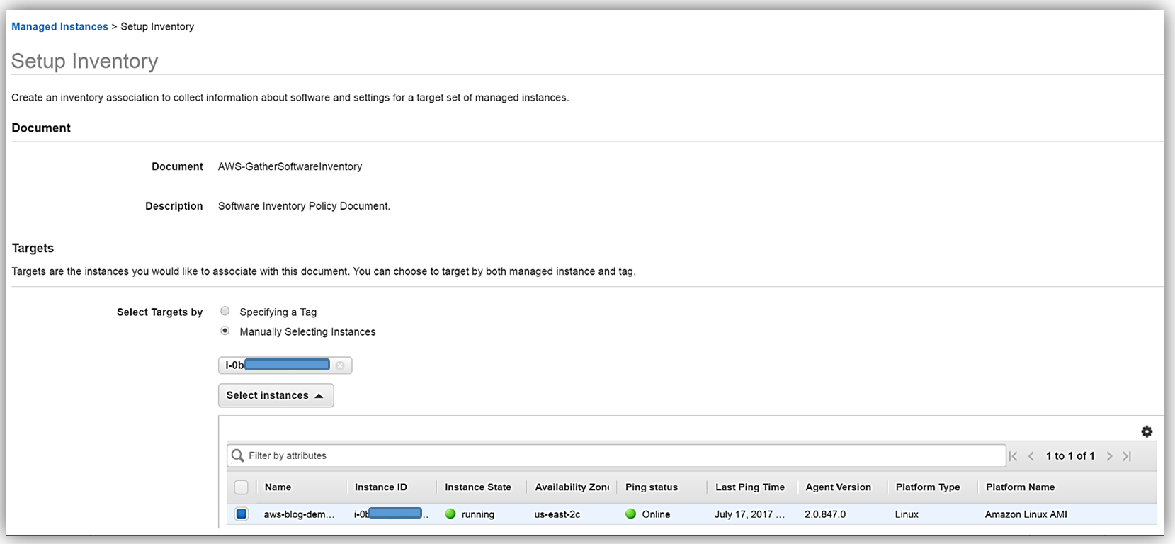Remove the selected instance tag chip
Viewport: 1175px width, 544px height.
340,365
